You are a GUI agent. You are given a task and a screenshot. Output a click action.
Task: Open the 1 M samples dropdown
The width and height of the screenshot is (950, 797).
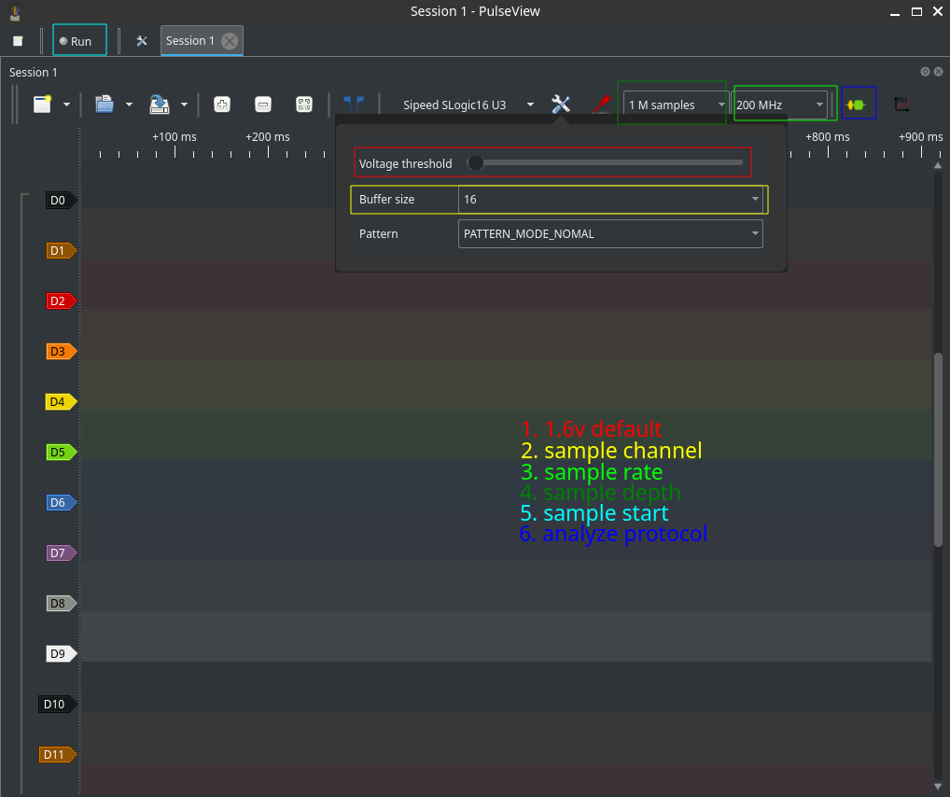click(x=675, y=105)
